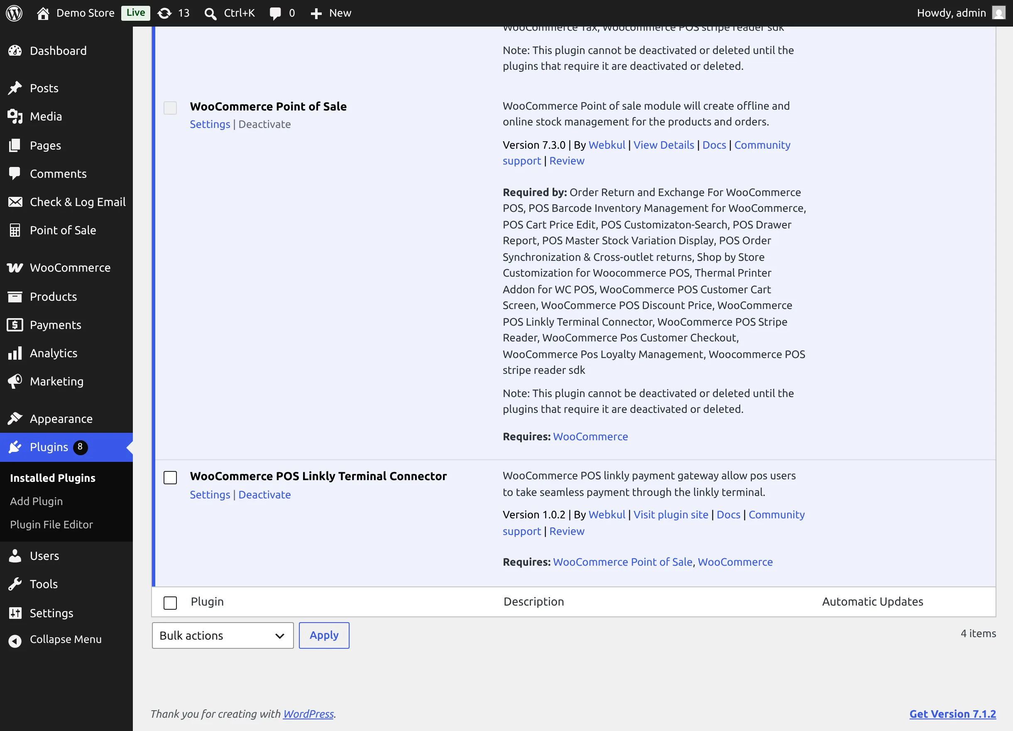
Task: Open the Appearance menu
Action: click(x=66, y=419)
